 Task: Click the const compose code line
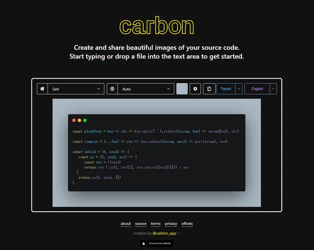pyautogui.click(x=150, y=141)
